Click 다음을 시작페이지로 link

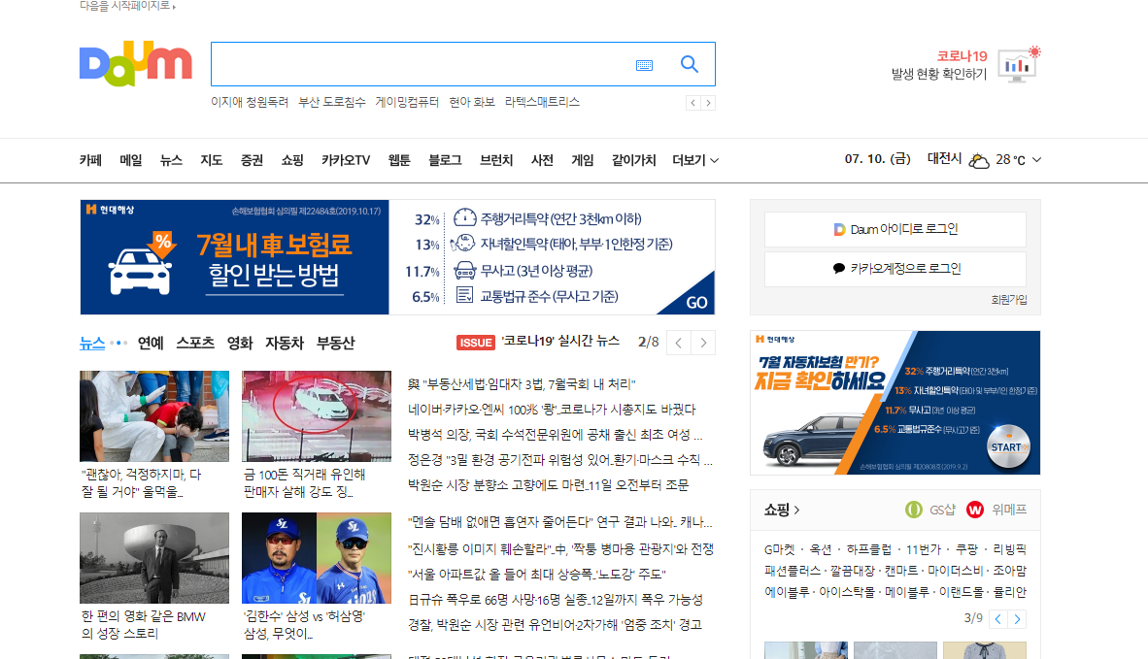pyautogui.click(x=126, y=6)
